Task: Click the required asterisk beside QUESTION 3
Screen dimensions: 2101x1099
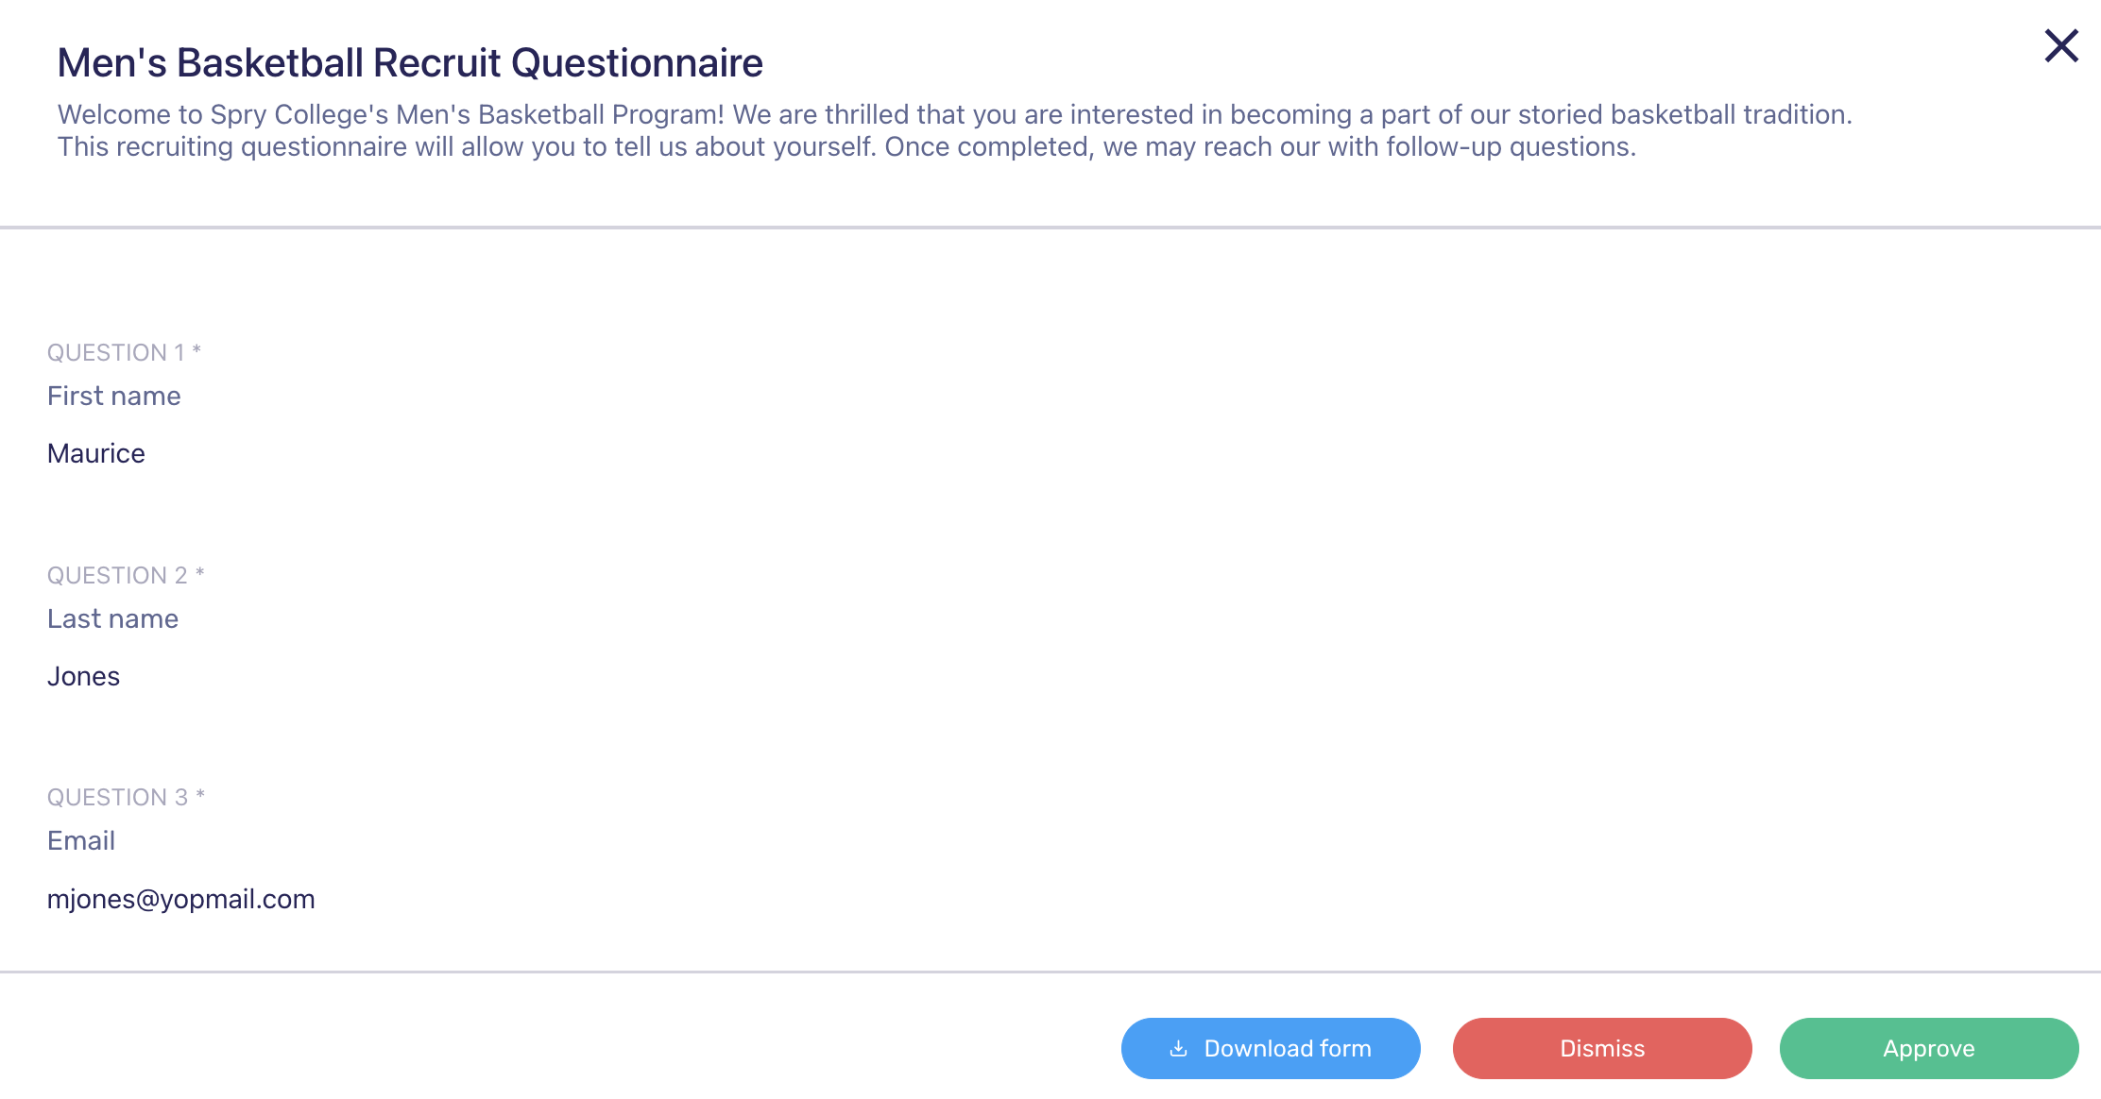Action: [x=200, y=795]
